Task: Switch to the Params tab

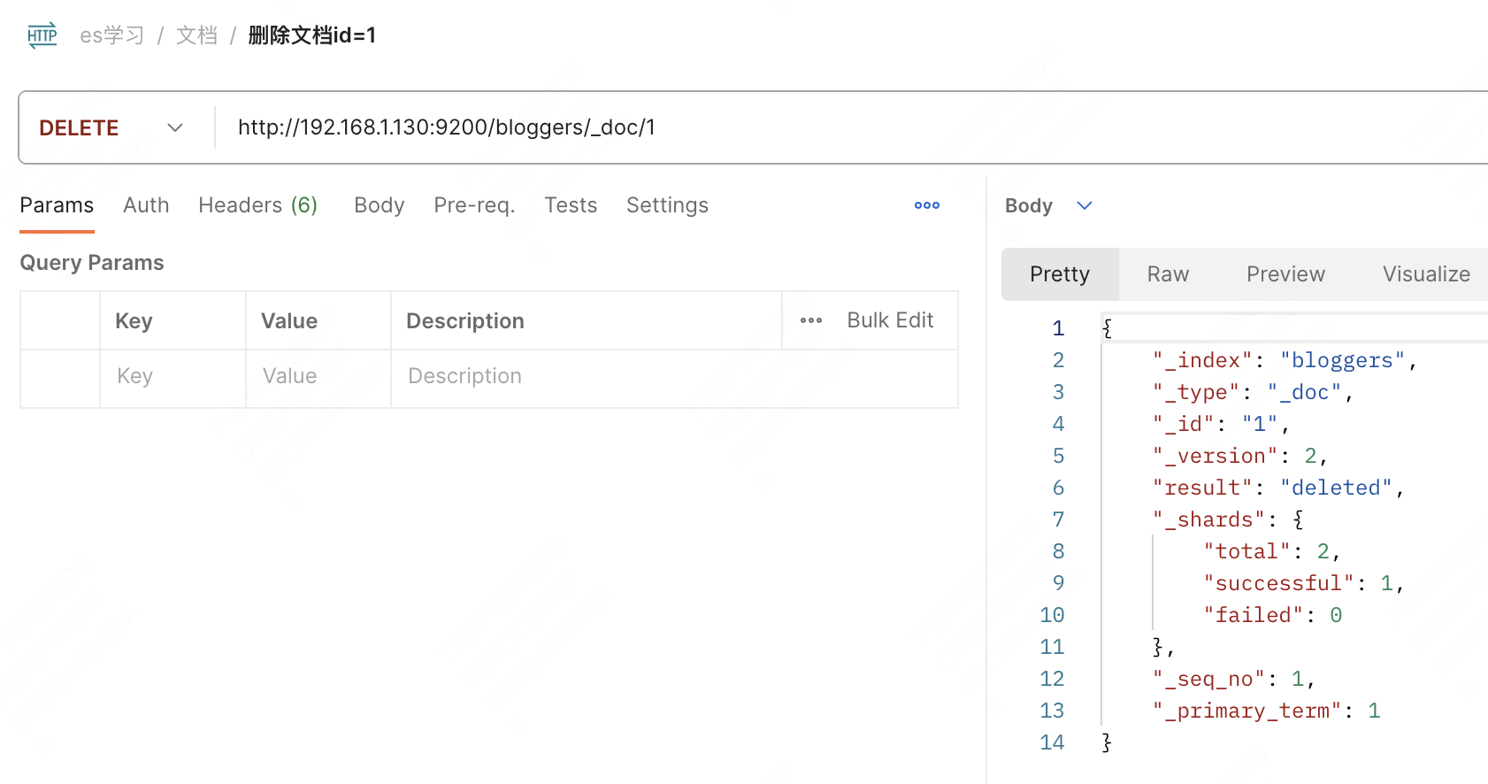Action: (x=57, y=205)
